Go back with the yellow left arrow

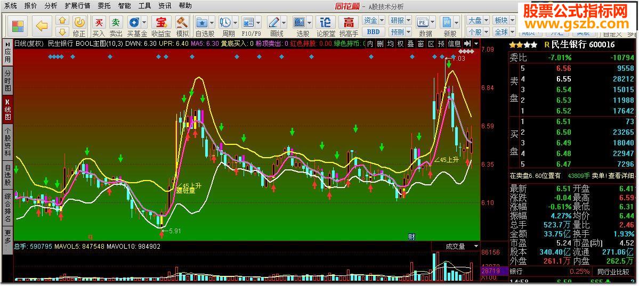pyautogui.click(x=42, y=26)
